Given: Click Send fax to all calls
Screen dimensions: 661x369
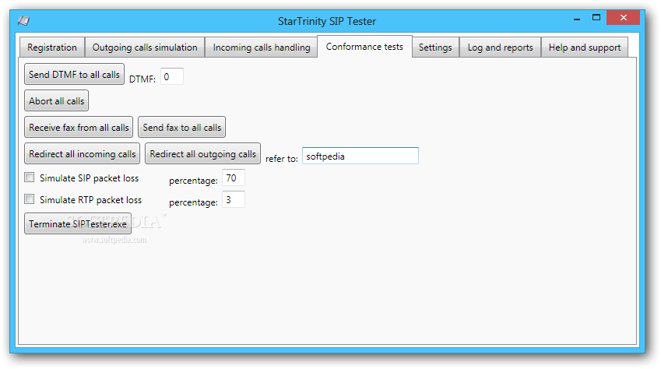Looking at the screenshot, I should 181,128.
